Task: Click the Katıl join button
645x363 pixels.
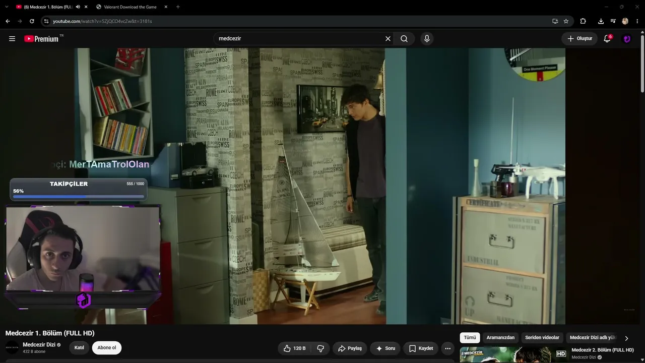Action: [x=79, y=348]
